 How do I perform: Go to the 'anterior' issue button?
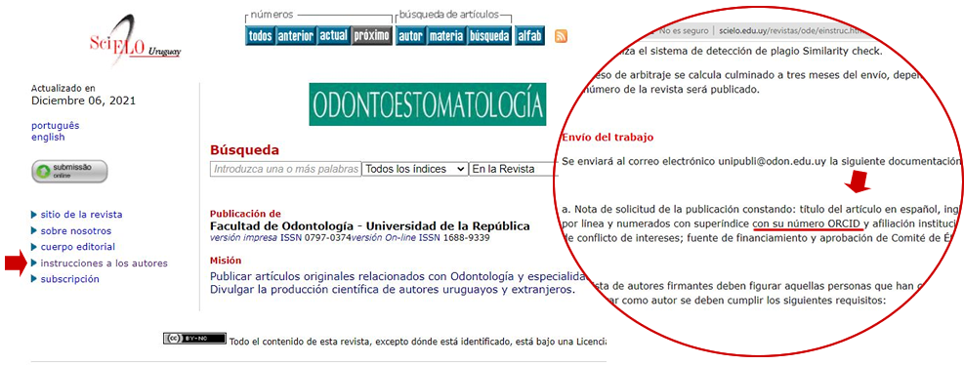tap(295, 36)
